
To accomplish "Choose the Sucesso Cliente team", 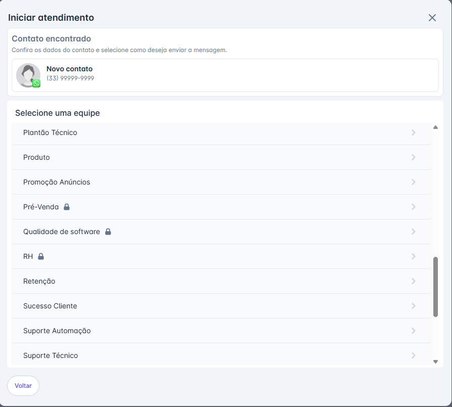I will (x=50, y=306).
